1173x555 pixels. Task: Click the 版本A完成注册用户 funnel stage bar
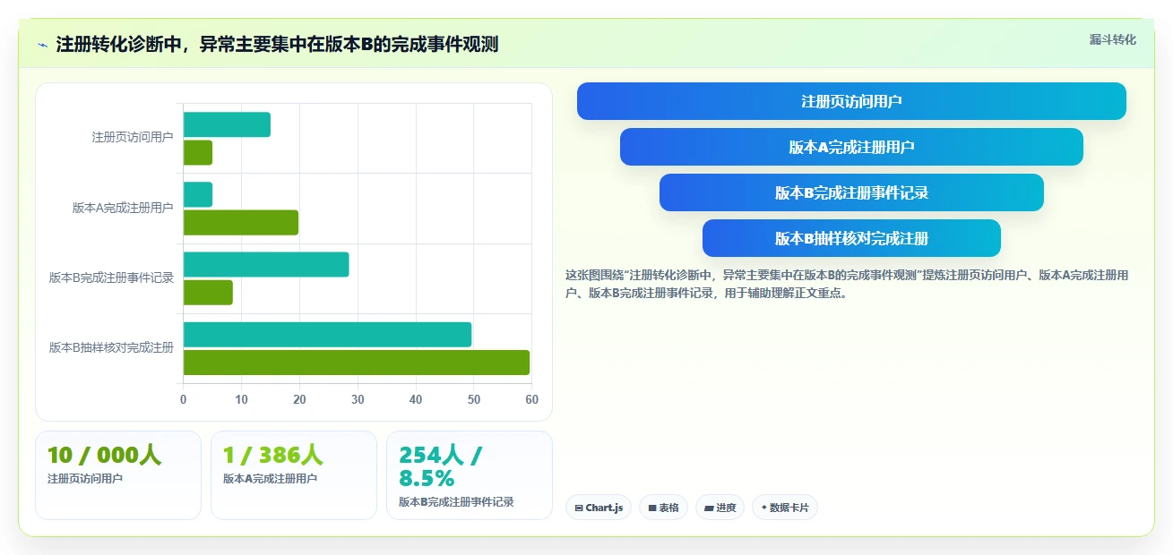[851, 147]
